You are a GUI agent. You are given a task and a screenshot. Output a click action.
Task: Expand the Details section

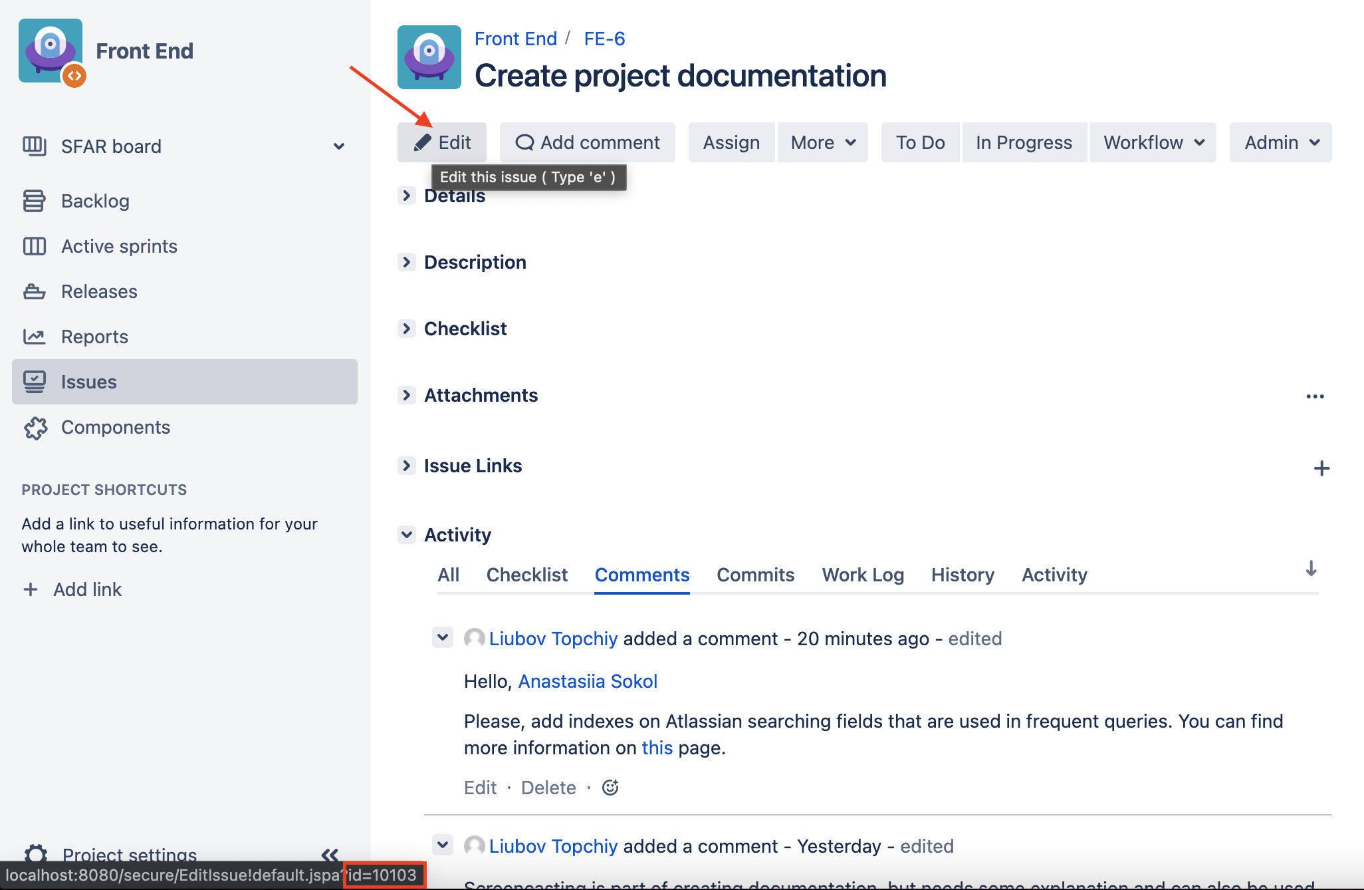point(407,196)
